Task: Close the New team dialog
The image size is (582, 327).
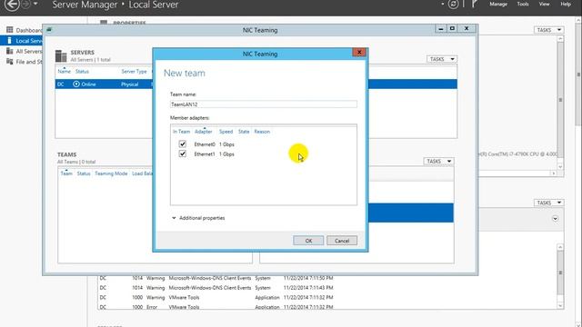Action: pos(359,53)
